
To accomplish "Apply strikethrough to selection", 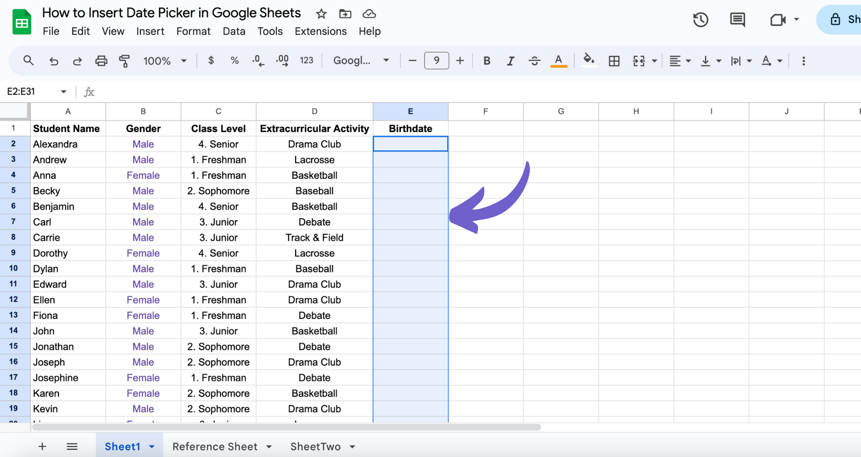I will 535,60.
